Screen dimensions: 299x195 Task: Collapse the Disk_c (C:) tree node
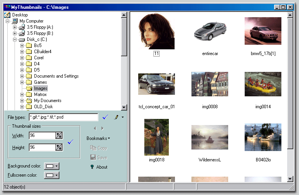click(15, 40)
